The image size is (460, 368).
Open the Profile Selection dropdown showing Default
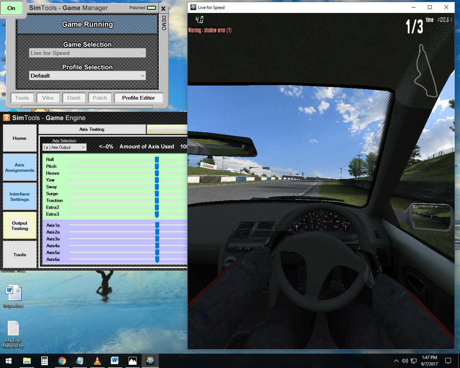87,75
